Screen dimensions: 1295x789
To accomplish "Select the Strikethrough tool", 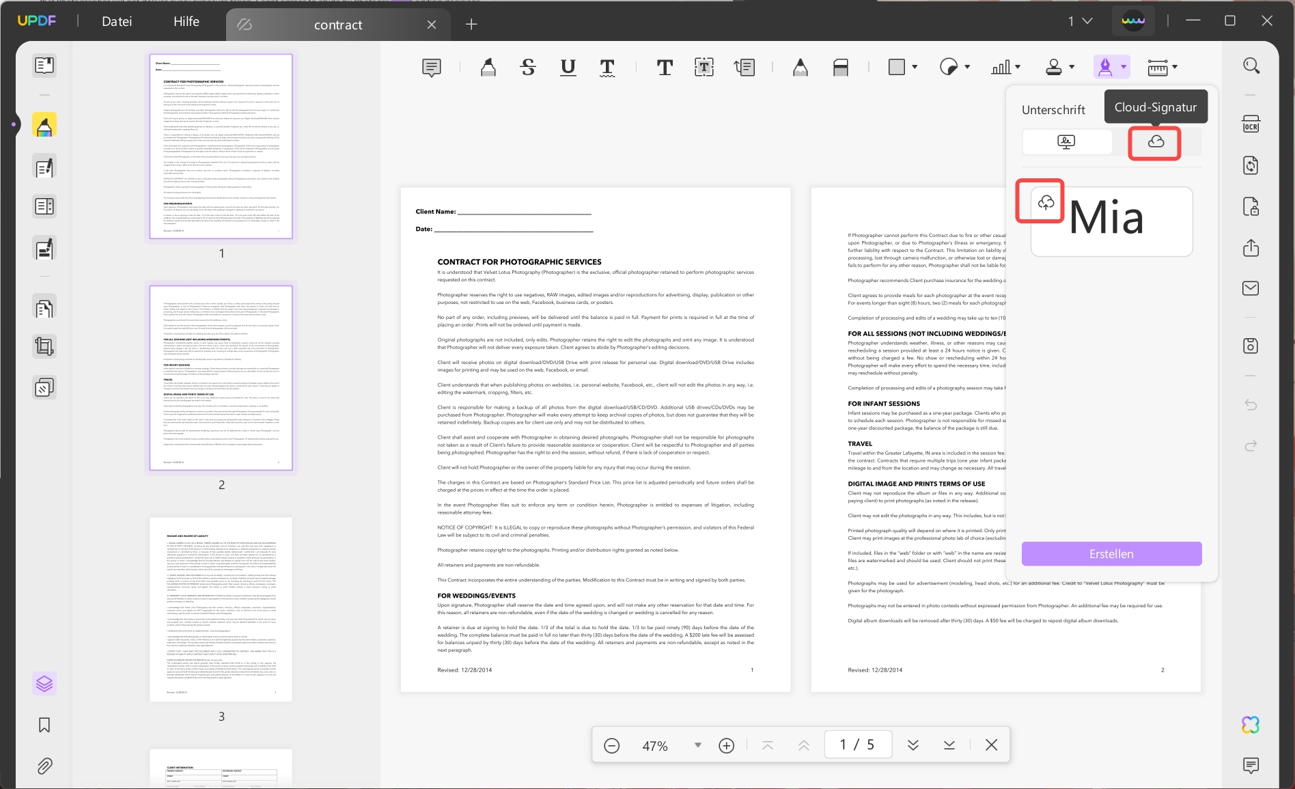I will pyautogui.click(x=528, y=68).
